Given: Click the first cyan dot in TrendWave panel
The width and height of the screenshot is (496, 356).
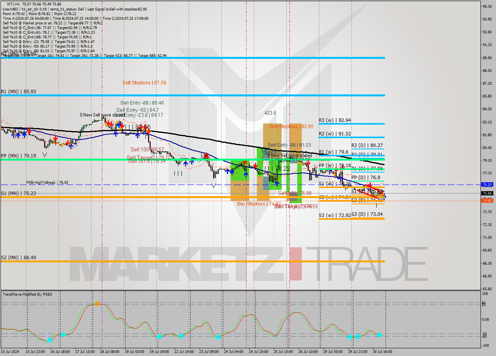Looking at the screenshot, I should click(x=49, y=340).
